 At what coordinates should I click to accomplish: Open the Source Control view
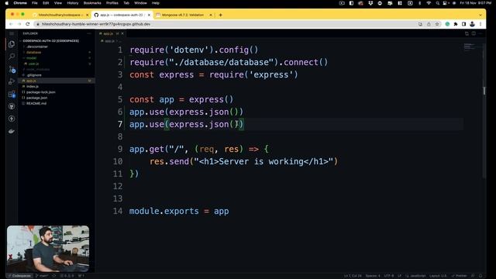coord(12,69)
